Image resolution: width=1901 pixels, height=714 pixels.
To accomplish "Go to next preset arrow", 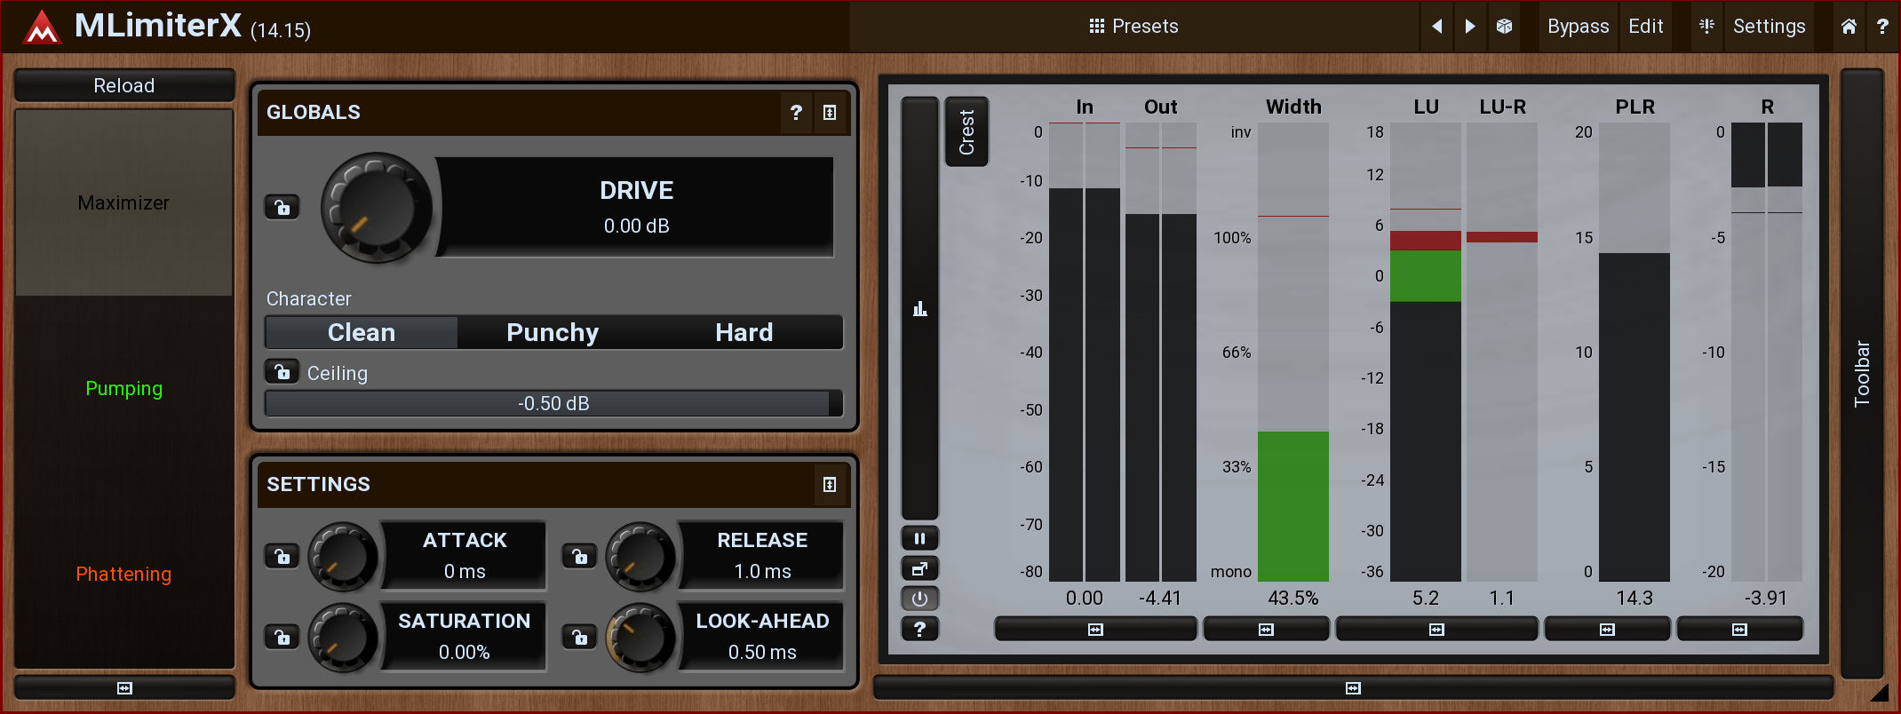I will click(1470, 27).
